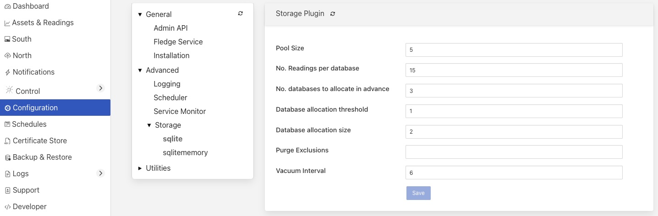Viewport: 658px width, 216px height.
Task: Select sqlitememory storage plugin
Action: (x=185, y=152)
